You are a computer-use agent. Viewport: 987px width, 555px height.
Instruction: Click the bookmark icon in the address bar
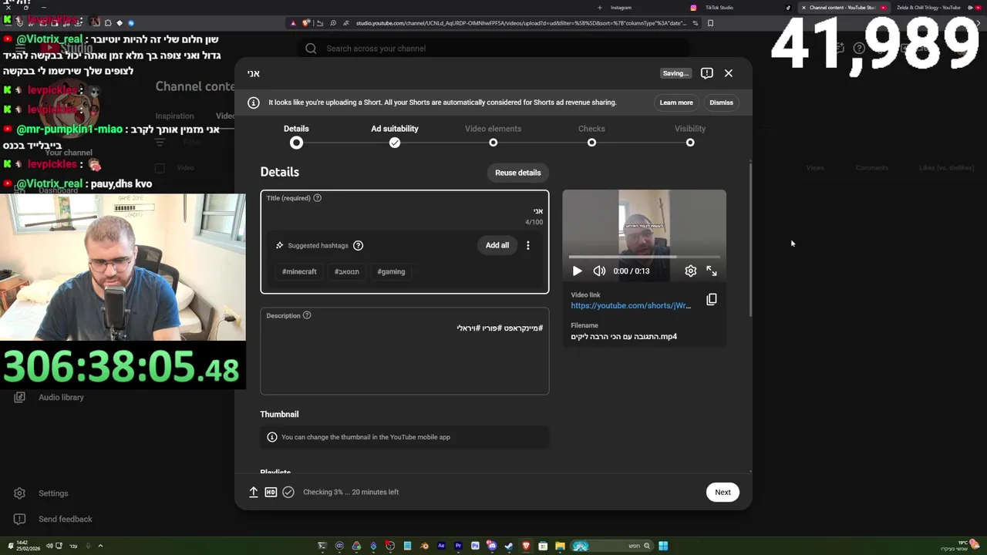pyautogui.click(x=710, y=23)
